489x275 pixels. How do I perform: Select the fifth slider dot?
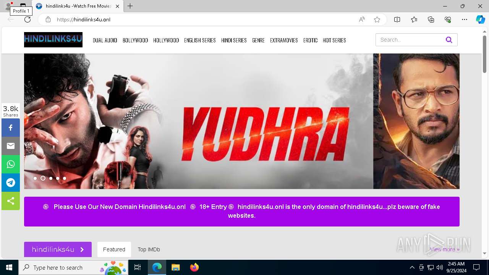tap(65, 178)
